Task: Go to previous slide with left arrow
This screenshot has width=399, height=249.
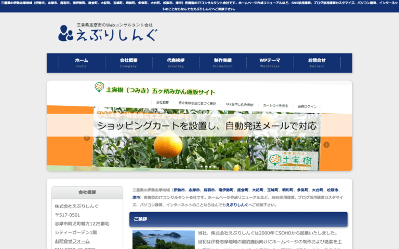Action: coord(87,138)
